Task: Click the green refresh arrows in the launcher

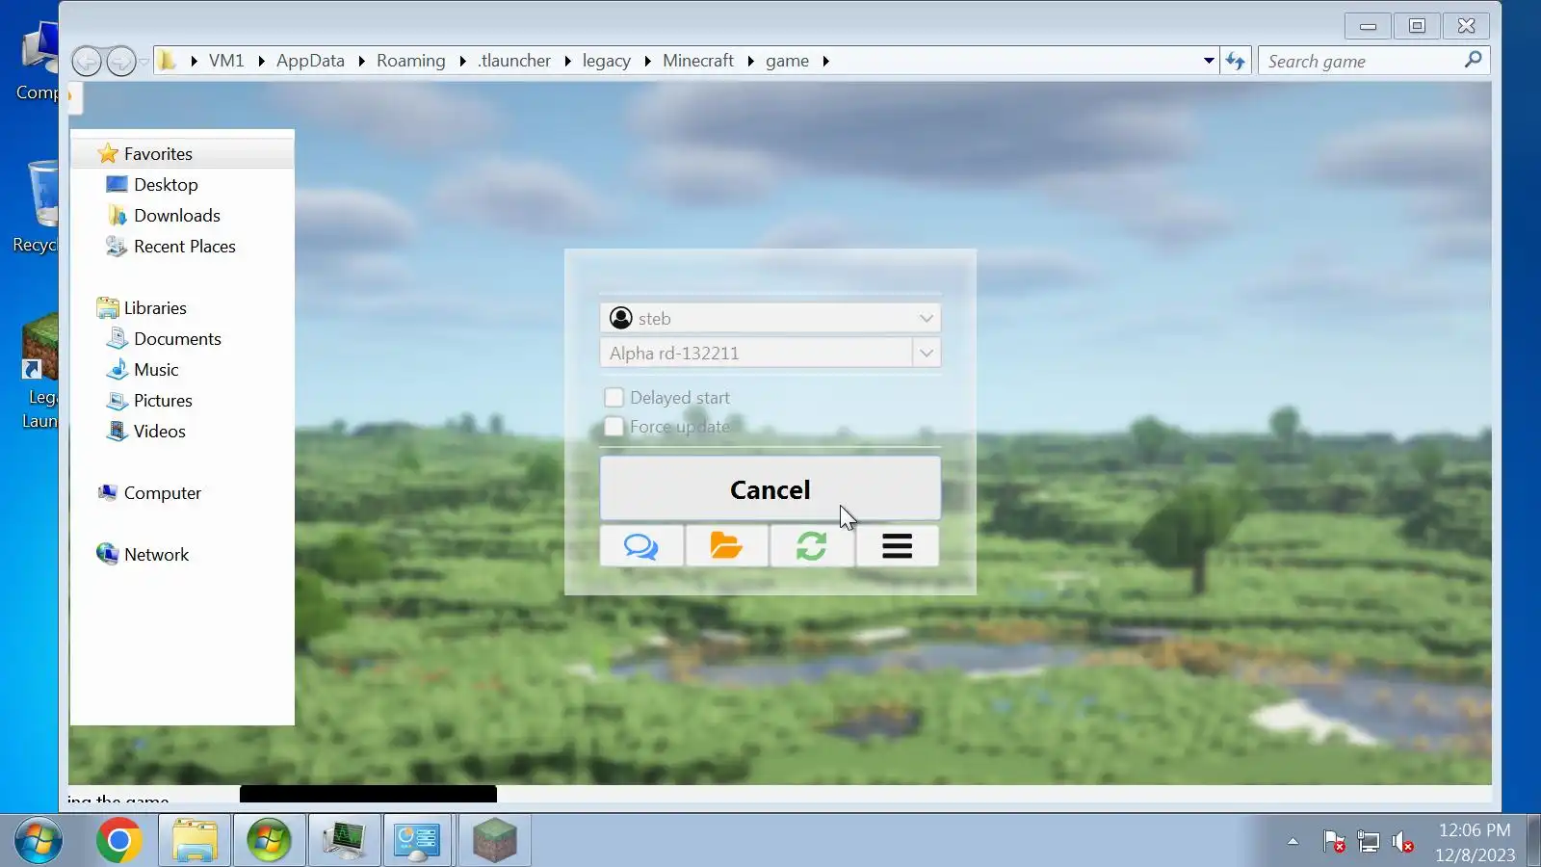Action: pos(811,546)
